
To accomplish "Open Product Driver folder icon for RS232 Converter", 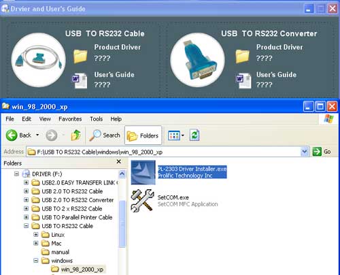I will pyautogui.click(x=242, y=56).
